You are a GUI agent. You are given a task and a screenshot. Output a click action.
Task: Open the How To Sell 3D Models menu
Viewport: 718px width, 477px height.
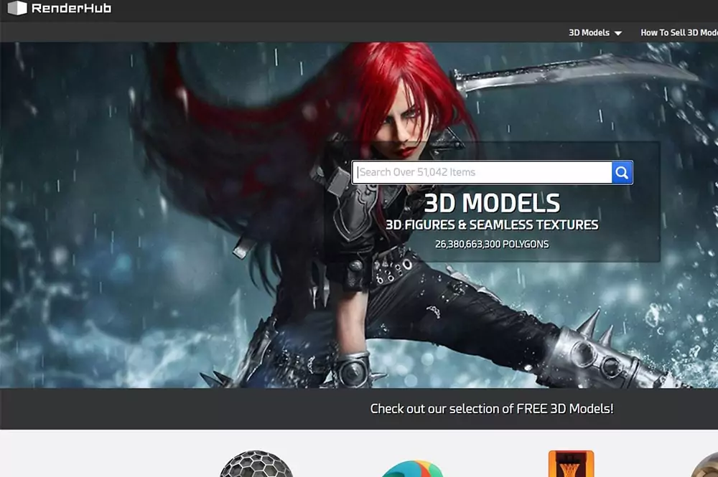point(679,32)
